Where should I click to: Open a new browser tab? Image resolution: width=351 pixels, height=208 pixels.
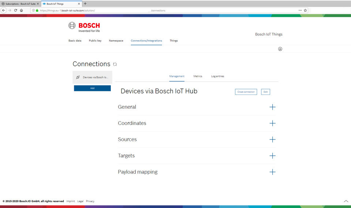(x=85, y=4)
